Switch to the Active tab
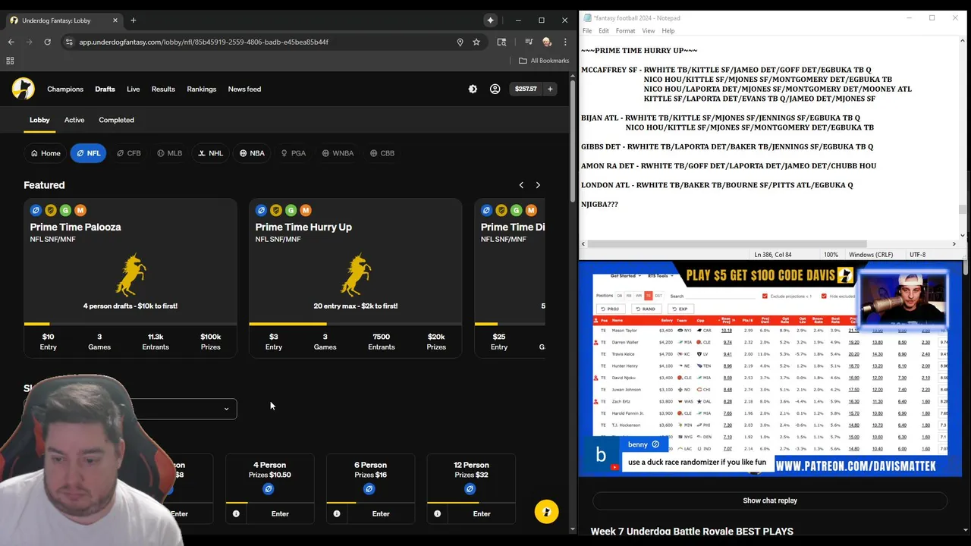 click(x=74, y=120)
